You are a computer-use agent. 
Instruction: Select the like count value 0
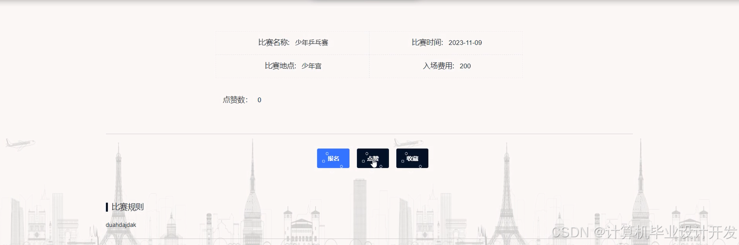259,100
